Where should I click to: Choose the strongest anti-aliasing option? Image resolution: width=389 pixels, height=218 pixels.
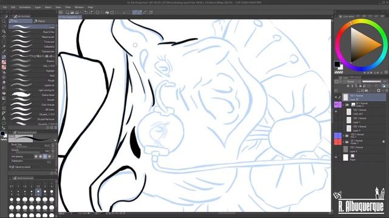click(49, 156)
